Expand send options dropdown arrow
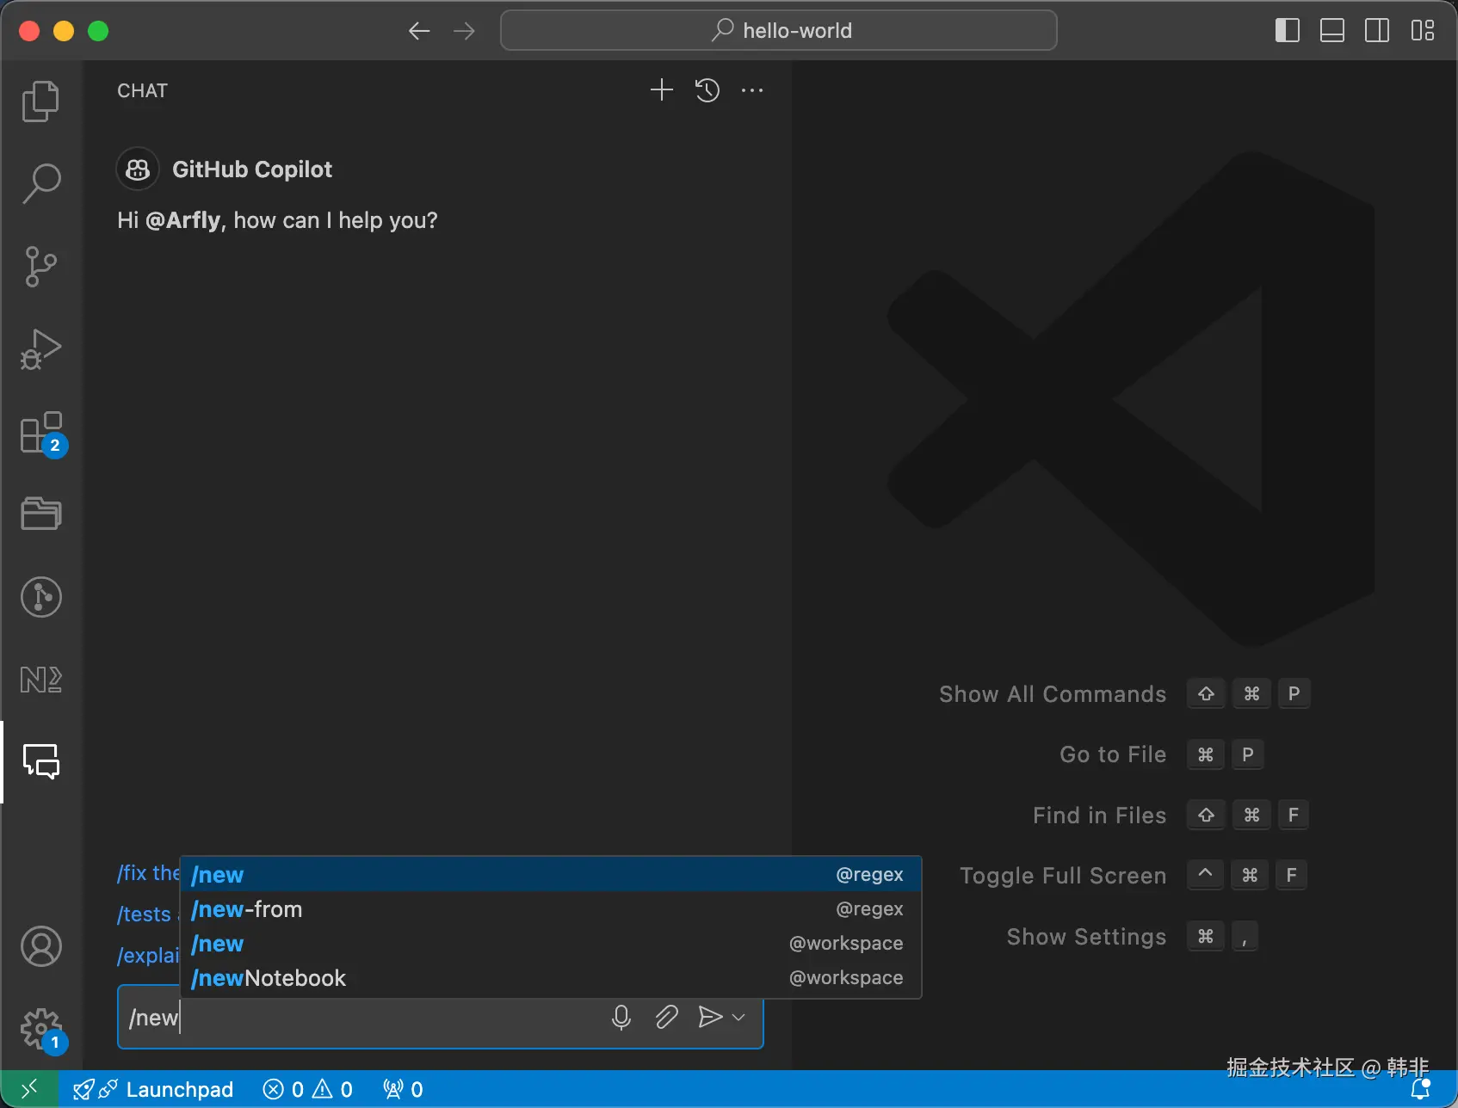 click(x=738, y=1018)
